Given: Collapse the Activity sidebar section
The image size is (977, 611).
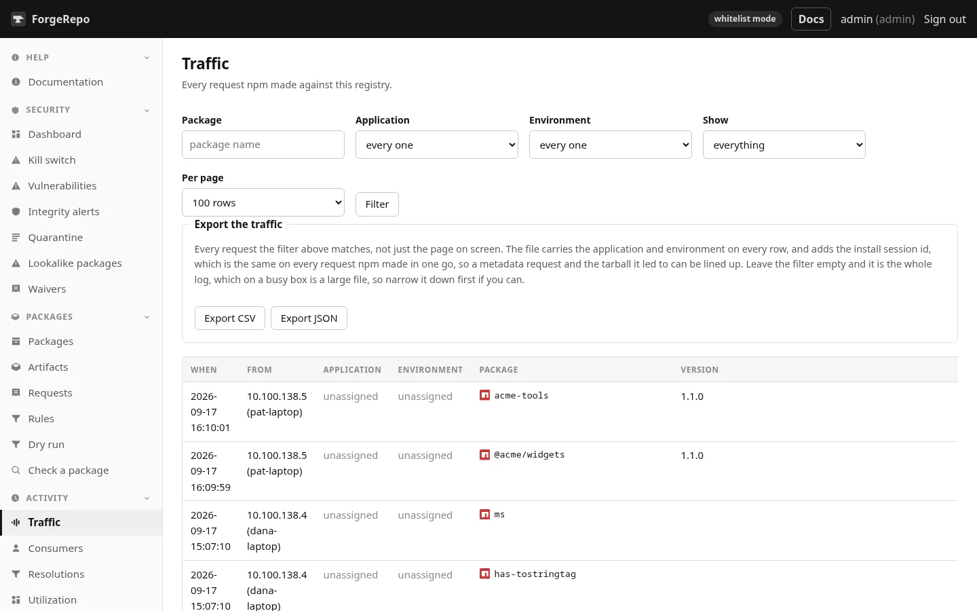Looking at the screenshot, I should coord(147,498).
